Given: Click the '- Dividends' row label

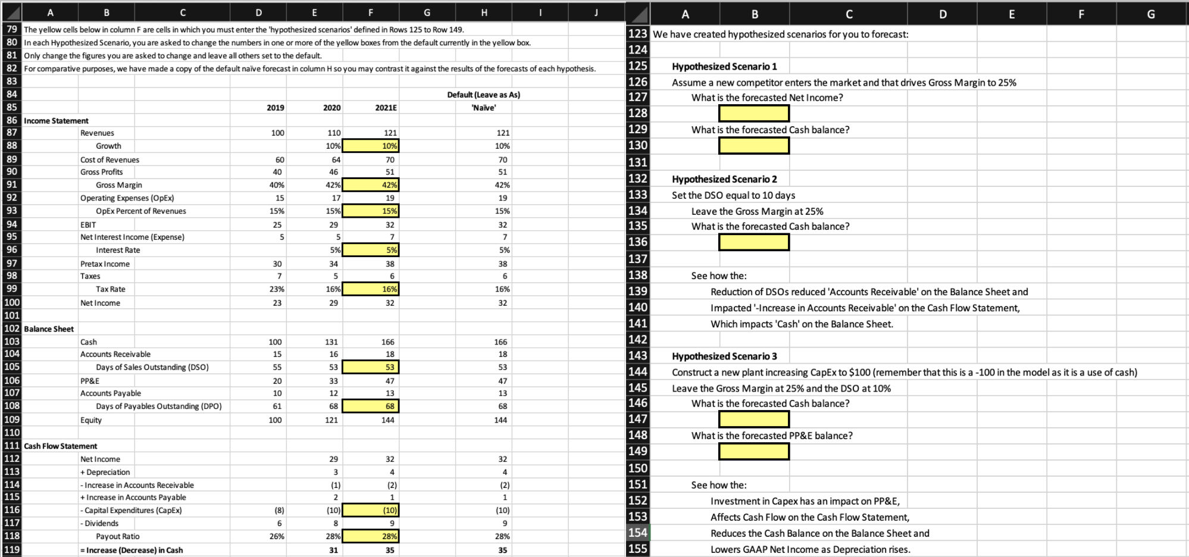Looking at the screenshot, I should [x=99, y=524].
